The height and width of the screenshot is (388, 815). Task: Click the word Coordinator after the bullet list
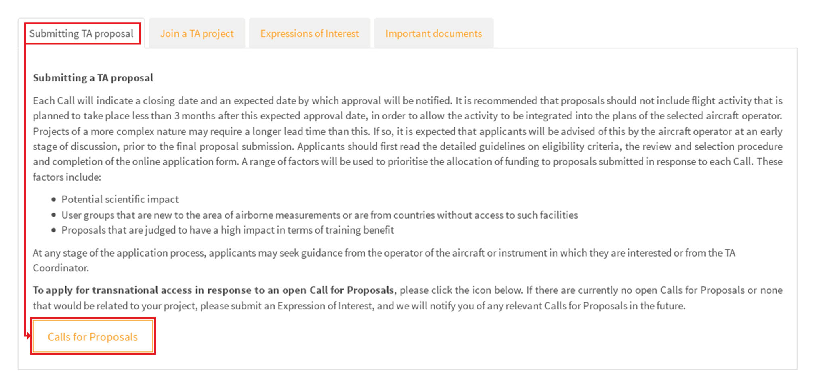(61, 268)
